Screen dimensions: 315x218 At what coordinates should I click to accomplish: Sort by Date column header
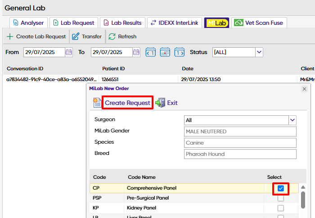click(188, 68)
